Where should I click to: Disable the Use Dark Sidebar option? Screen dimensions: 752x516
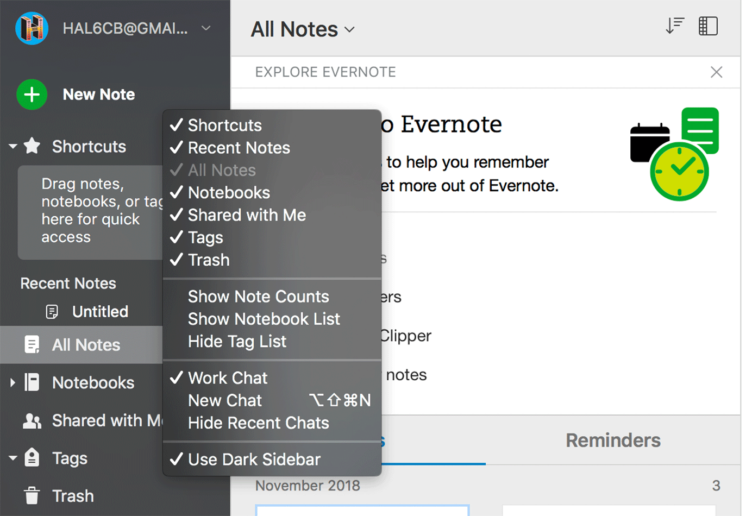tap(254, 460)
